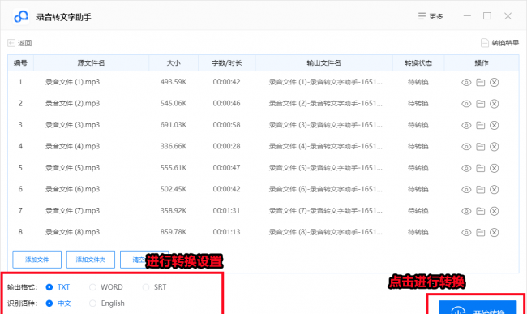Open output folder for 录音文件 (8).mp3

[480, 233]
